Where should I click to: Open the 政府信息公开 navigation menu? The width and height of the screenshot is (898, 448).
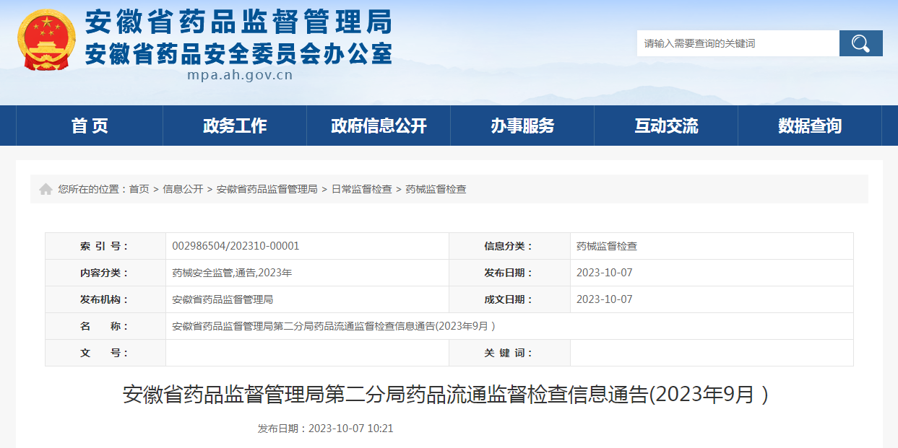(377, 125)
